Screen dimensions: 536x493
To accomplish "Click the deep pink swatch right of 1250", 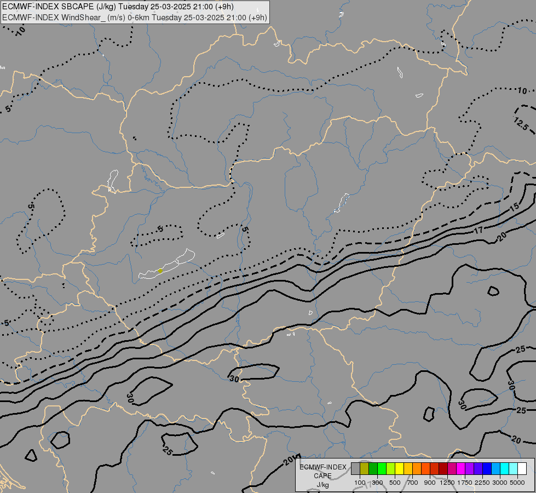I will coord(452,468).
